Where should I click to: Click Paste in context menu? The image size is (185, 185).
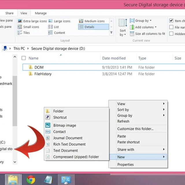point(138,136)
